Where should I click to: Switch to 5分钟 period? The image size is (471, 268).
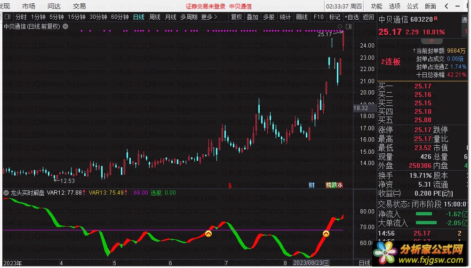(56, 17)
